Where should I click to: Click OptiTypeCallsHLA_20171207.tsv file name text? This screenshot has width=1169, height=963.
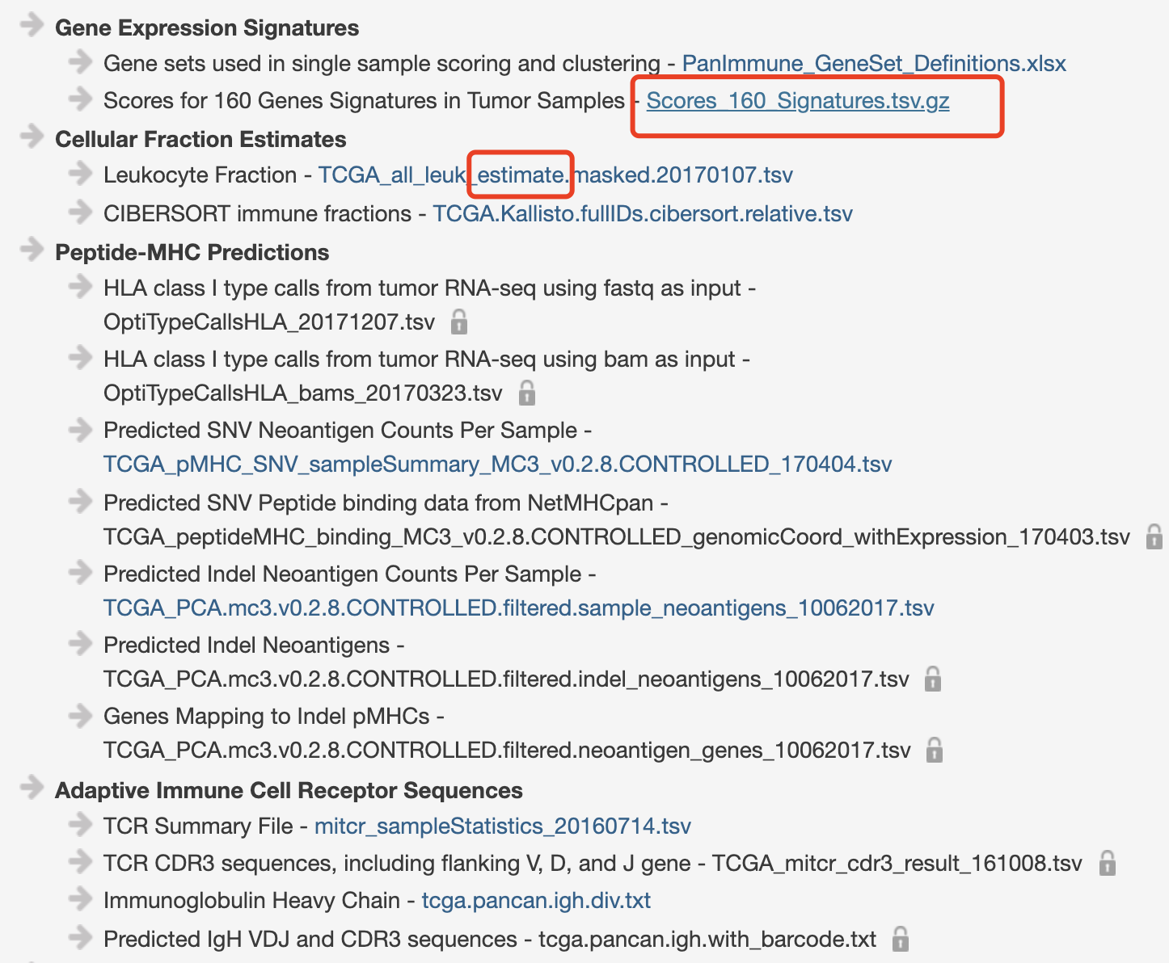pyautogui.click(x=269, y=322)
